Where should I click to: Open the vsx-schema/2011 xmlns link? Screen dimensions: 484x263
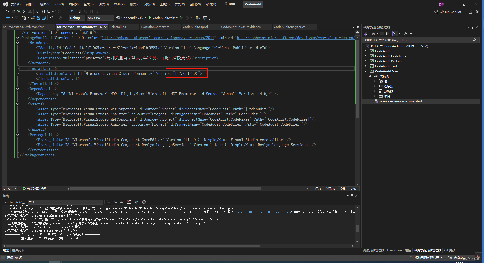(x=158, y=38)
